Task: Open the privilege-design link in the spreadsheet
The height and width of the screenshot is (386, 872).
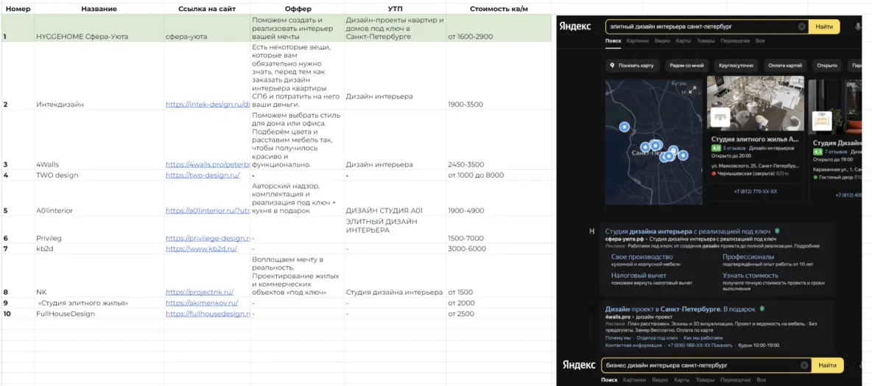Action: coord(208,238)
